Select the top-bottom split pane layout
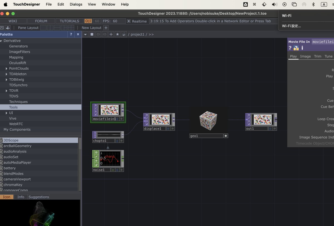This screenshot has width=334, height=226. (57, 28)
